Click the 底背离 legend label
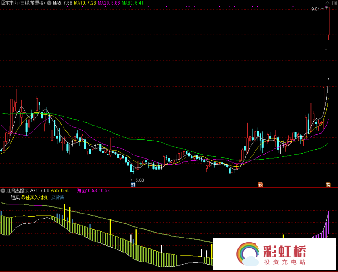 (58, 198)
